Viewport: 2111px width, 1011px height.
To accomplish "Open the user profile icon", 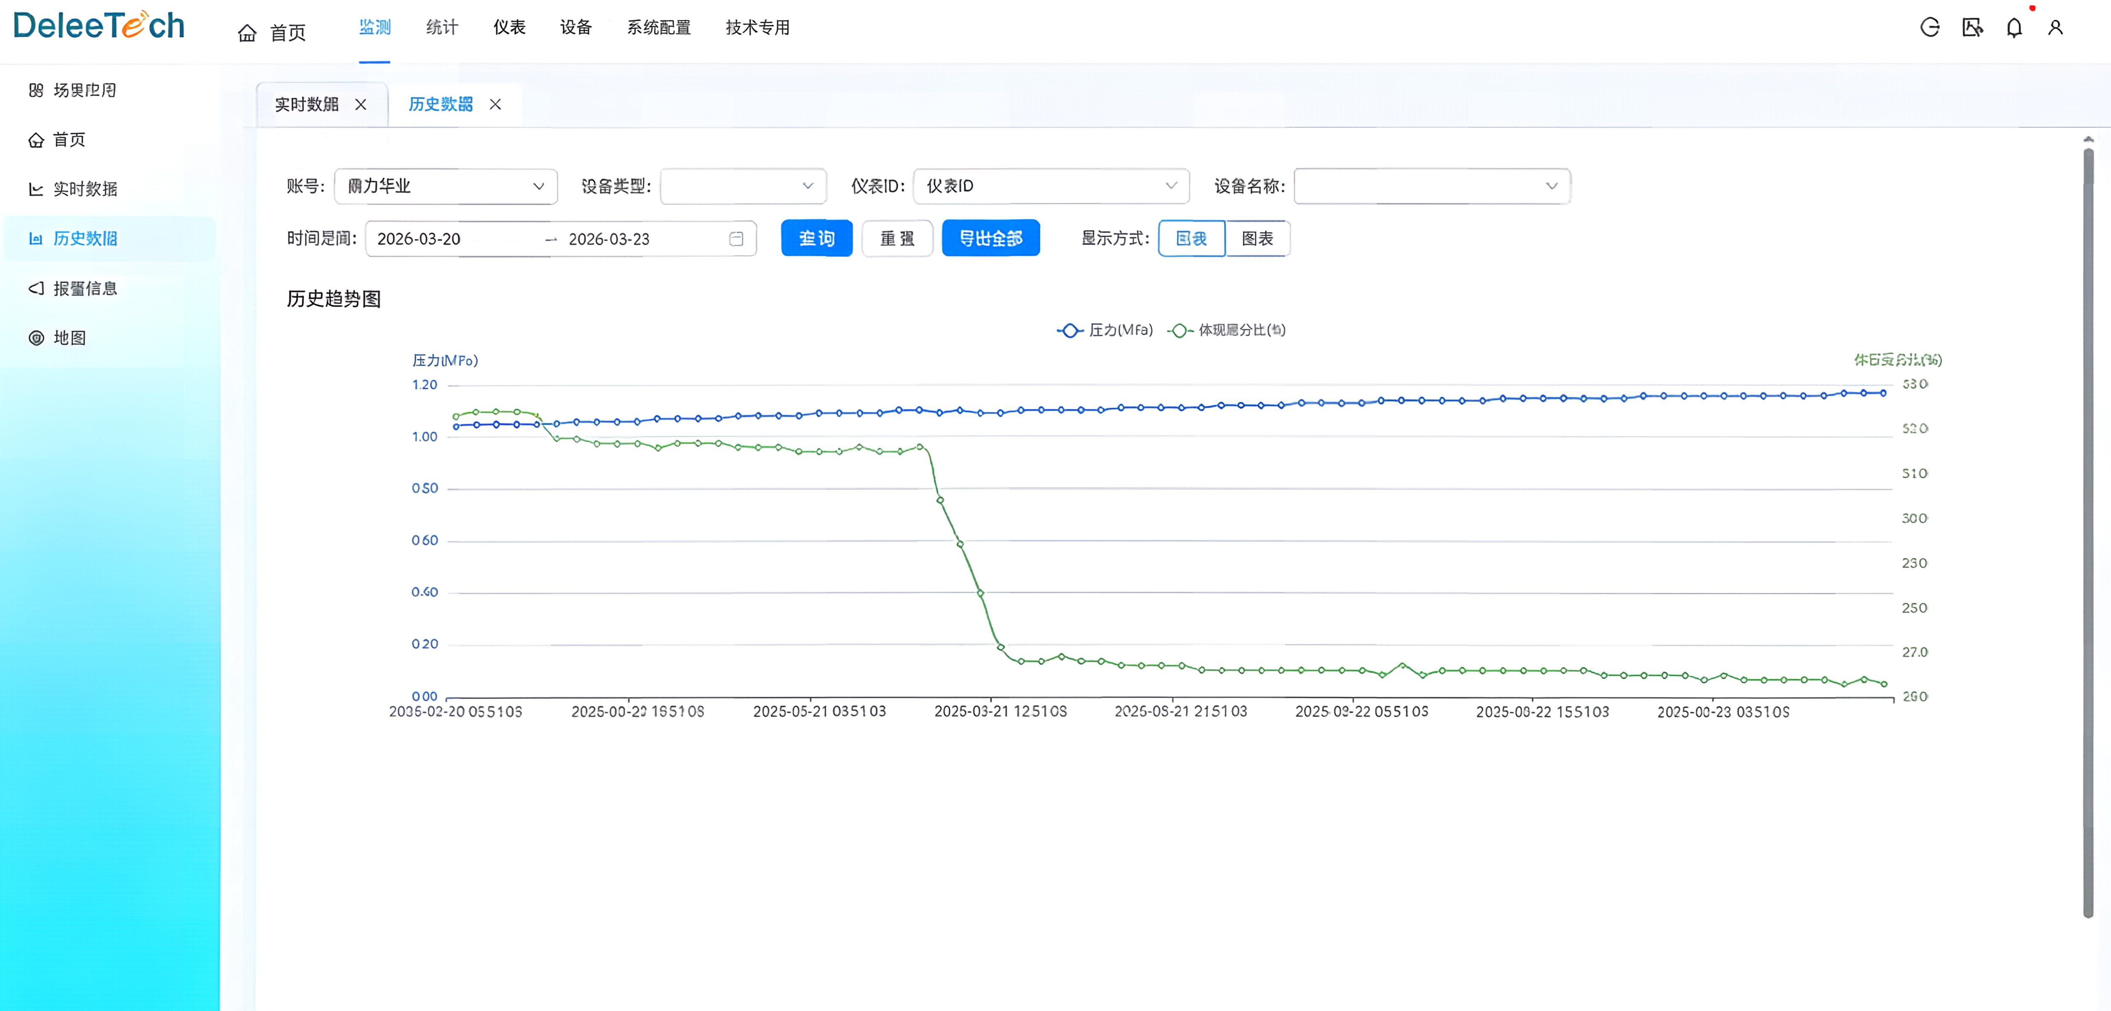I will (x=2055, y=28).
